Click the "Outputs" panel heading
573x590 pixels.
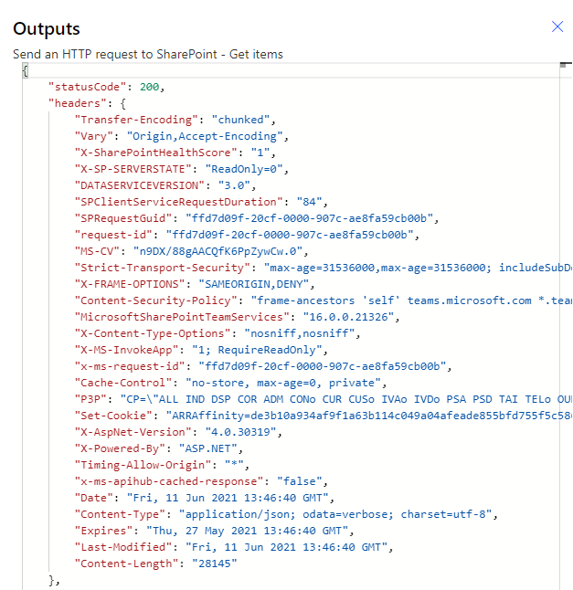point(47,30)
